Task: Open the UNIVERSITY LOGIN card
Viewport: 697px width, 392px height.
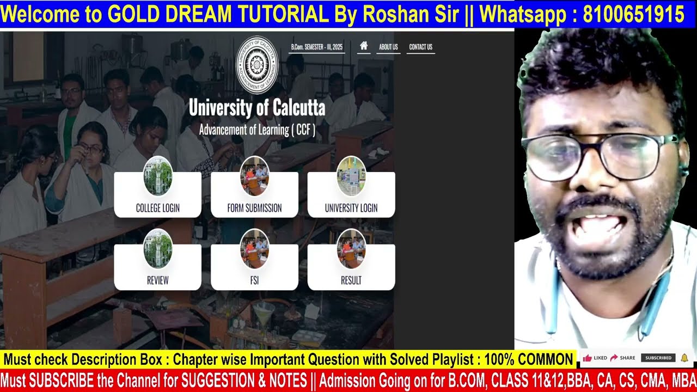Action: click(x=351, y=194)
